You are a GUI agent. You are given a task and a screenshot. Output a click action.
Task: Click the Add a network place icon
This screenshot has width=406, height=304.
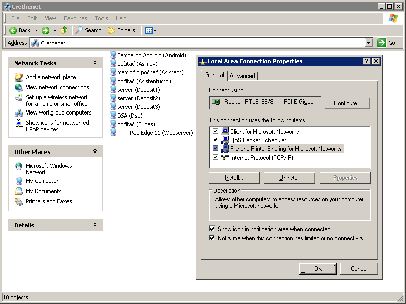(x=19, y=77)
